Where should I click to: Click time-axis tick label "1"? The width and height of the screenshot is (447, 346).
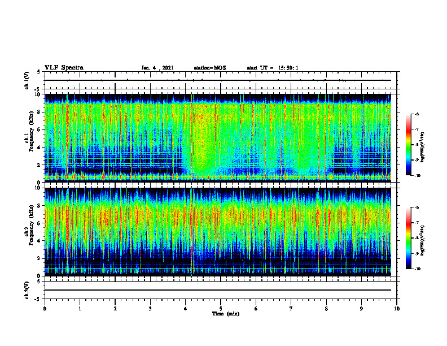coord(80,309)
